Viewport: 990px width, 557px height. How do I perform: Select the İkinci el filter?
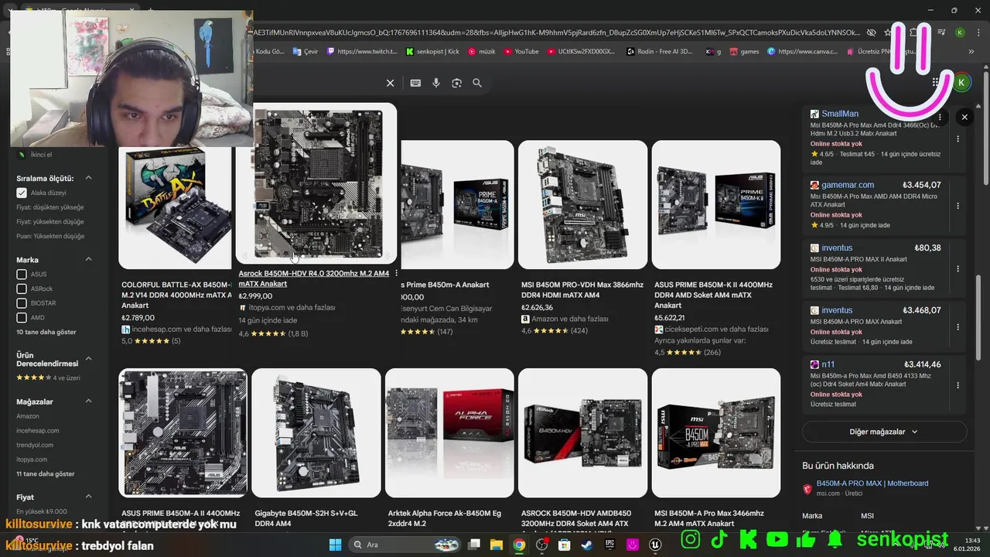click(41, 155)
